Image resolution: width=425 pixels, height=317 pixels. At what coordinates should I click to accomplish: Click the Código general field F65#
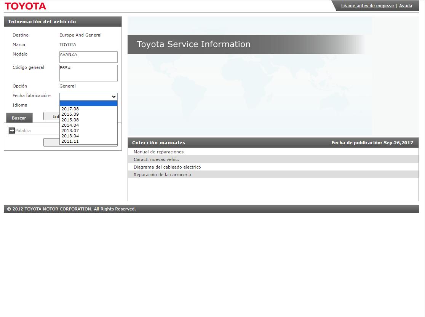(88, 73)
